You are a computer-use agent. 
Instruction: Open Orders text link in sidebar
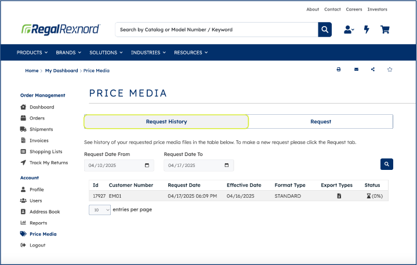(37, 118)
